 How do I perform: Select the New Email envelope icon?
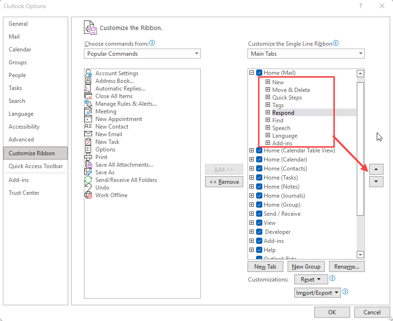click(x=88, y=134)
